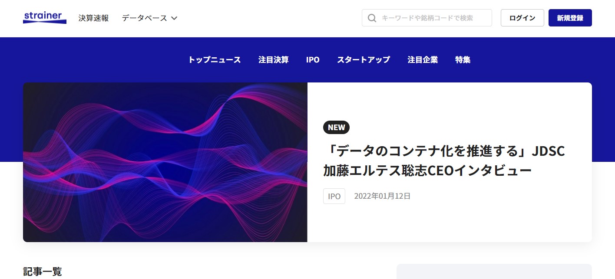615x279 pixels.
Task: Select the 注目企業 tab
Action: pyautogui.click(x=423, y=60)
